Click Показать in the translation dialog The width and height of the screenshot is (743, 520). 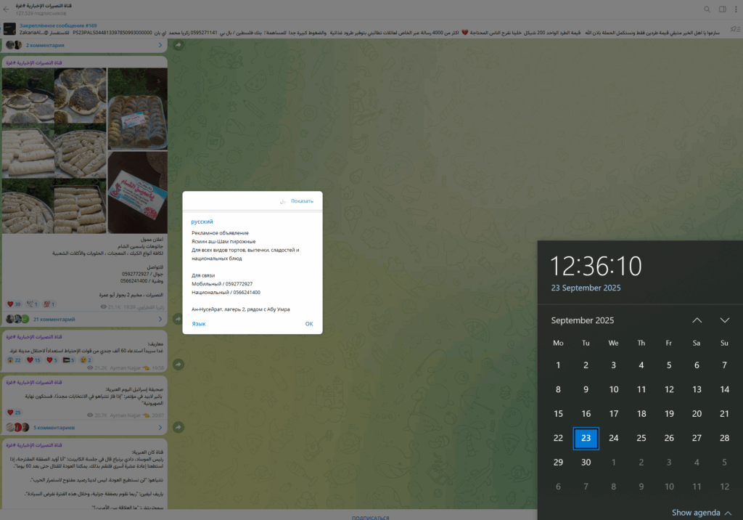pos(302,201)
